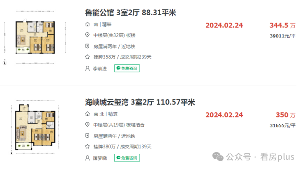Screen dimensions: 304x169
Task: Click the star icon beside 挂牌358万
Action: pos(87,57)
